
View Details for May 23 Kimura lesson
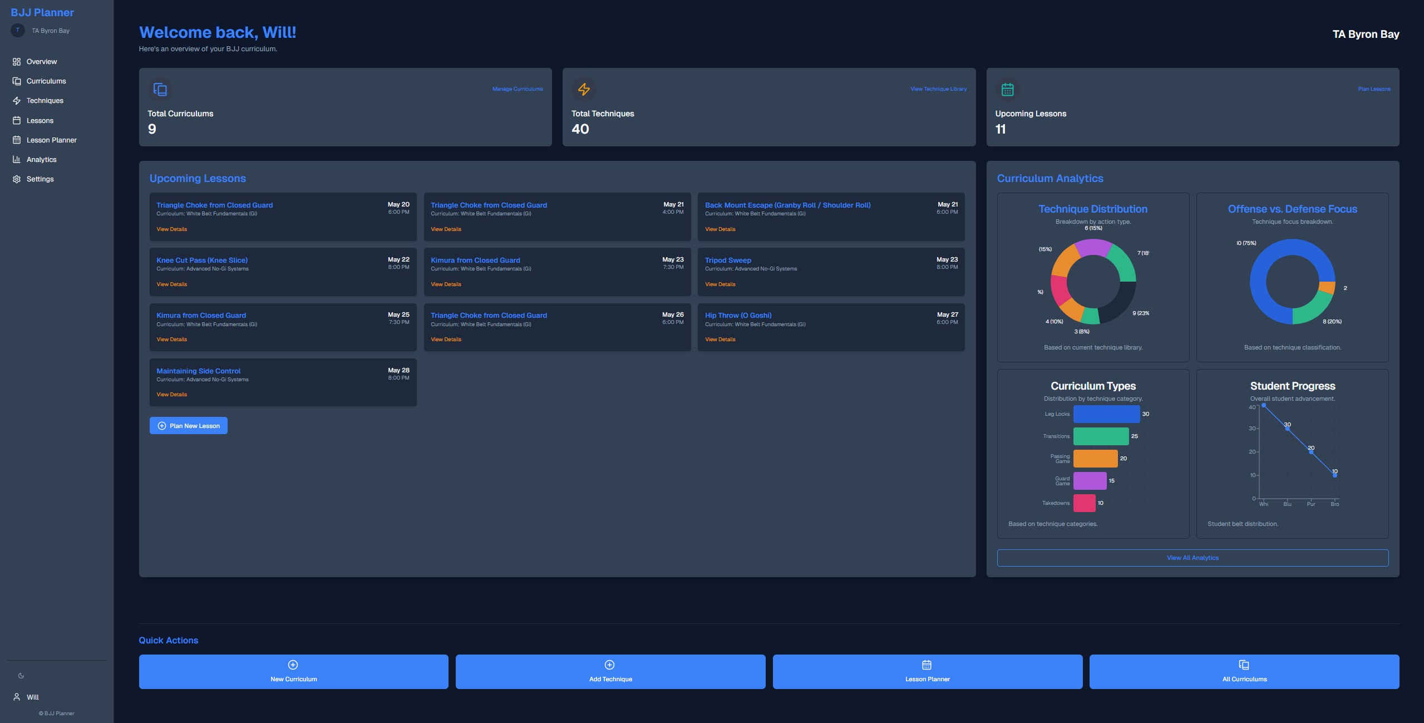click(446, 284)
